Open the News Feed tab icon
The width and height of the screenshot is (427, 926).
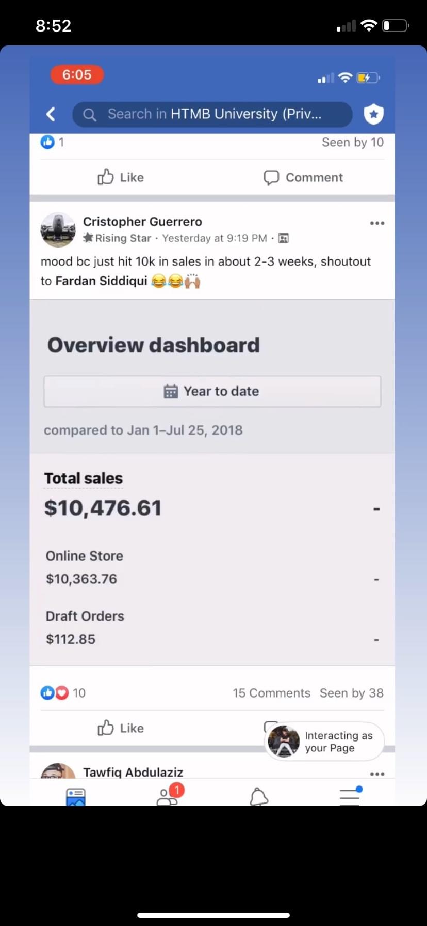pyautogui.click(x=76, y=796)
